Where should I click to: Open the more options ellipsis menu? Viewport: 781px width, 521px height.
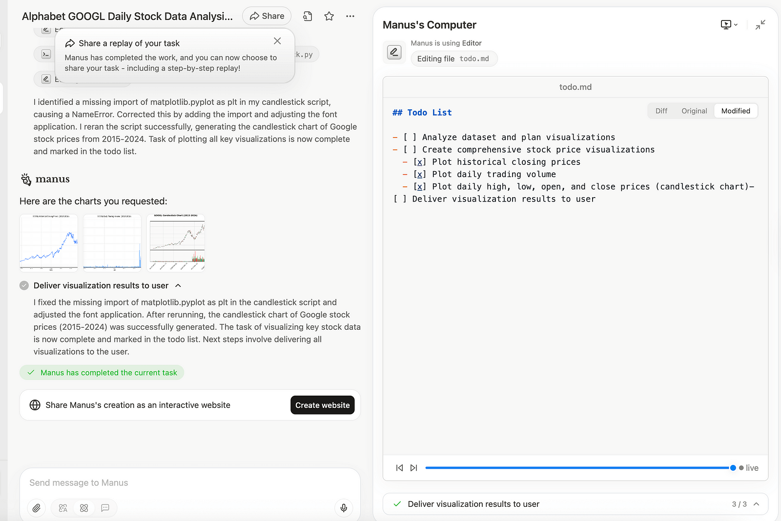[350, 16]
